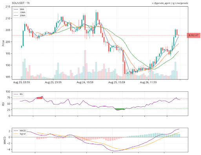The image size is (201, 155).
Task: Select the vertical Price axis title
Action: point(3,43)
